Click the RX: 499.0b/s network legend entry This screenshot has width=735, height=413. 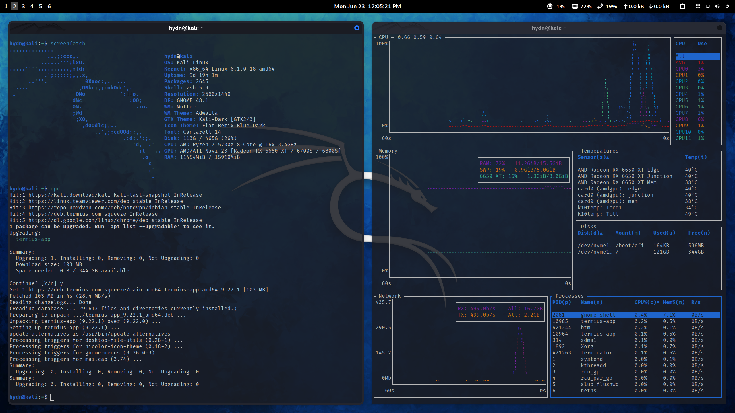(476, 309)
